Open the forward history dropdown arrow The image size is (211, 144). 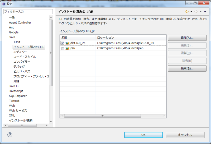coord(200,12)
